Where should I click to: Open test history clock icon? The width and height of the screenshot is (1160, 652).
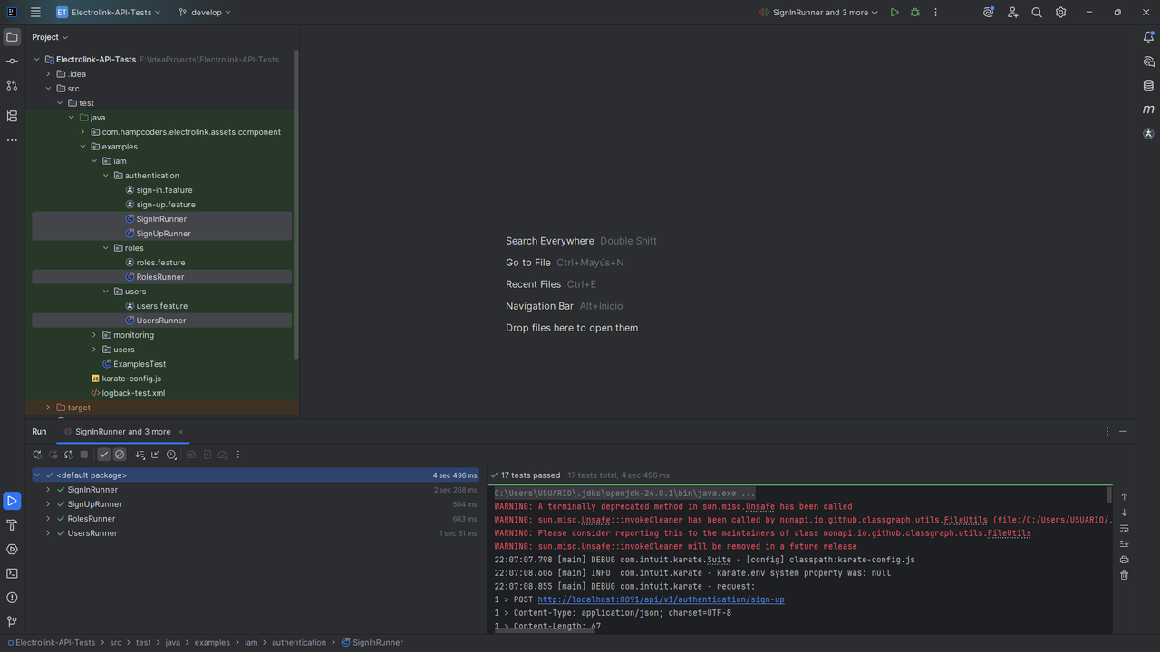[171, 455]
